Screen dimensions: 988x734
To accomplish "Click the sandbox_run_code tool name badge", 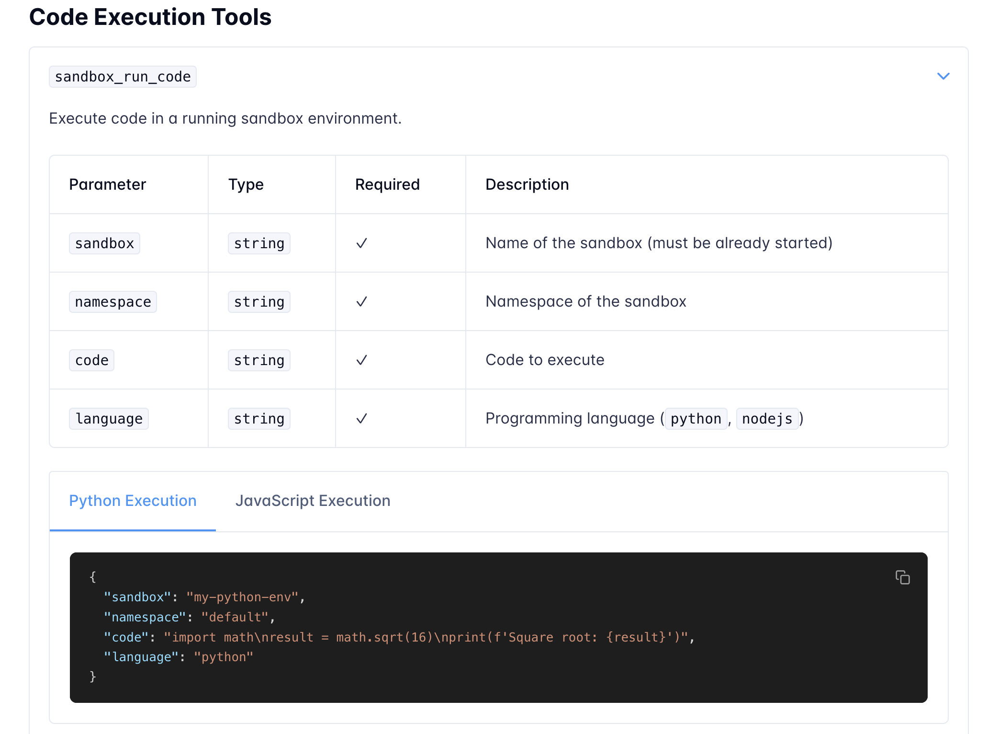I will click(123, 77).
